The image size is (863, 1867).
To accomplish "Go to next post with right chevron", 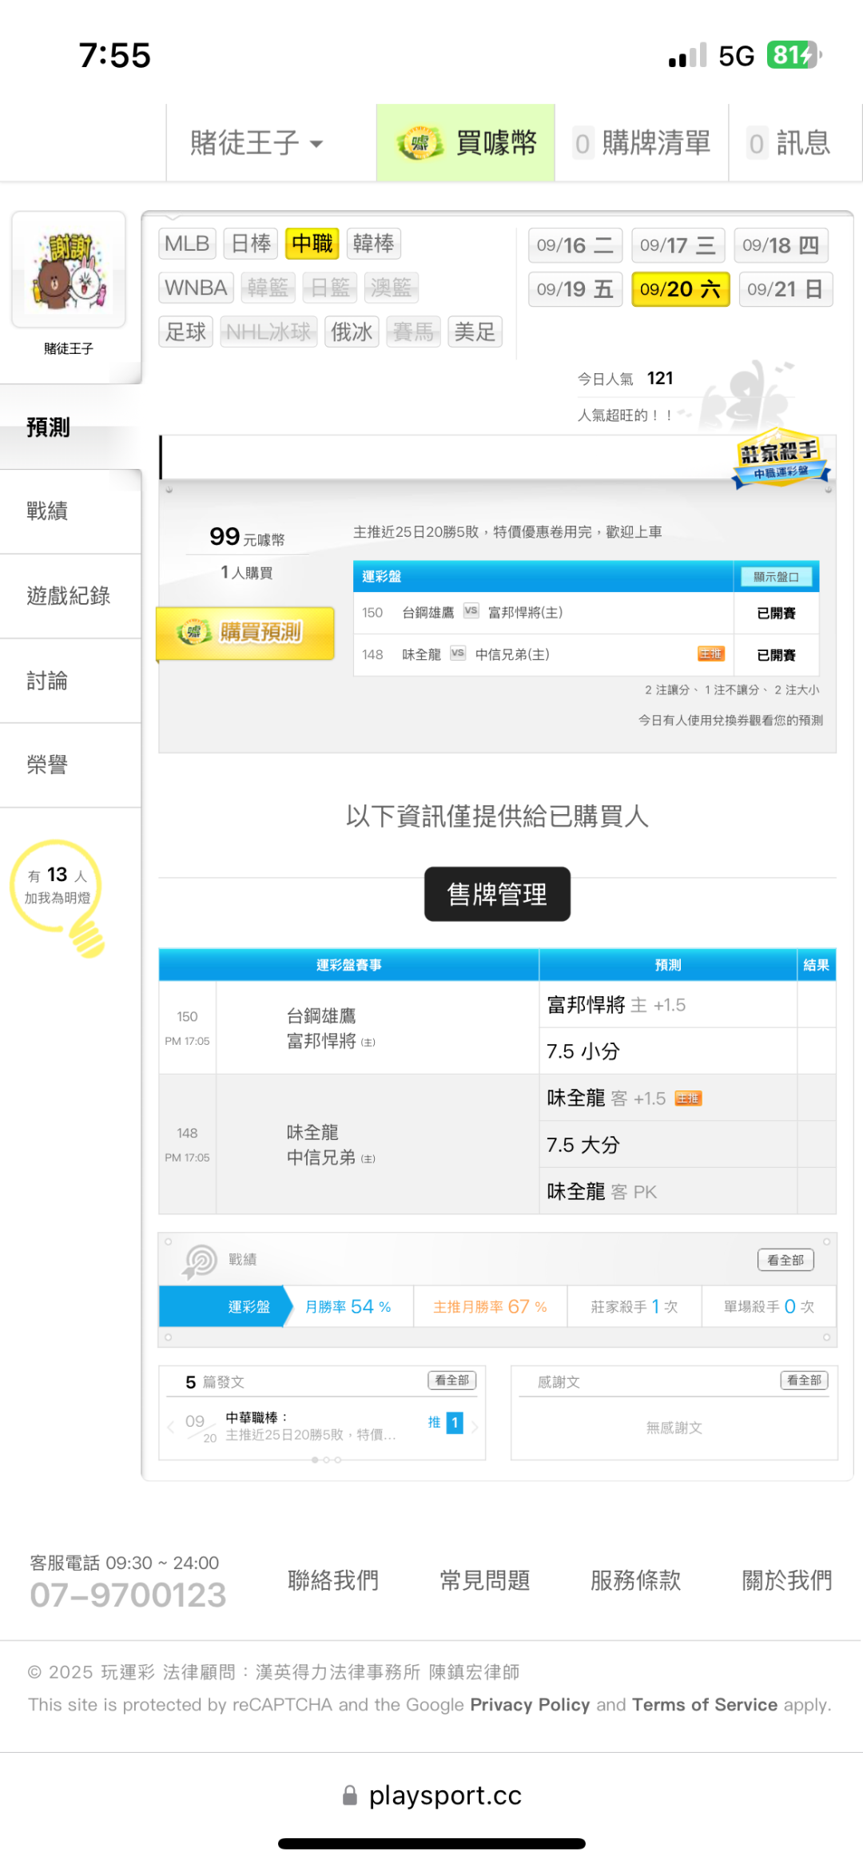I will pyautogui.click(x=475, y=1427).
